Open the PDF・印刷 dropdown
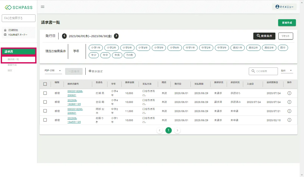304x177 pixels. coord(53,71)
